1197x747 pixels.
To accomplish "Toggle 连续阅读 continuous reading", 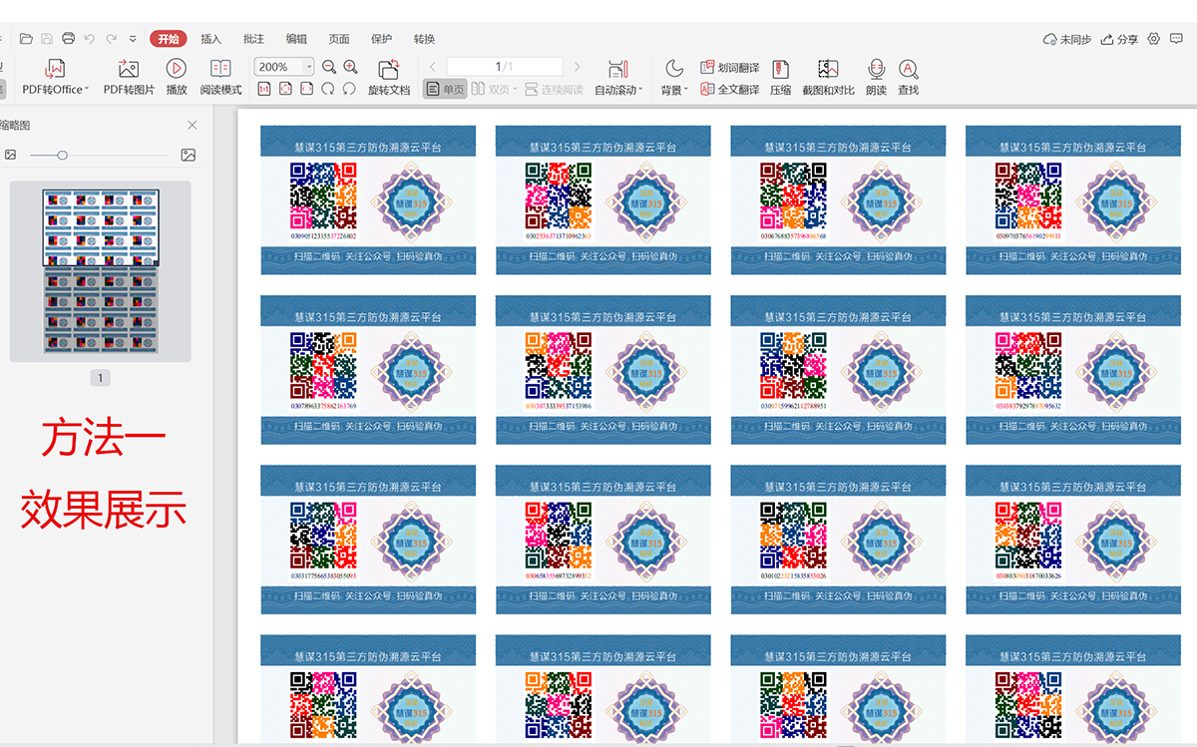I will click(555, 90).
